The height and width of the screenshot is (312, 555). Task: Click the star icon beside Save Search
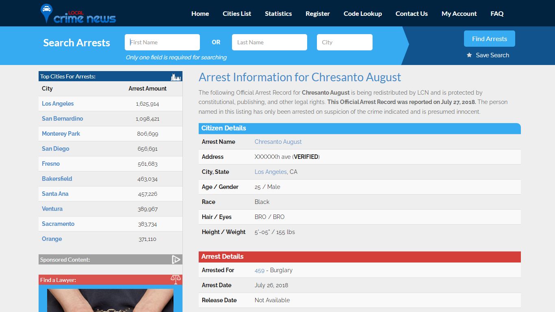click(469, 55)
